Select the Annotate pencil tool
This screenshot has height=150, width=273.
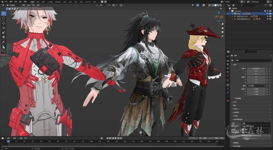tap(4, 42)
